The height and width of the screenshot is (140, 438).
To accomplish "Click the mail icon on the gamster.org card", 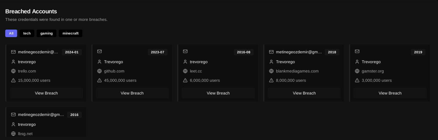I will [357, 51].
